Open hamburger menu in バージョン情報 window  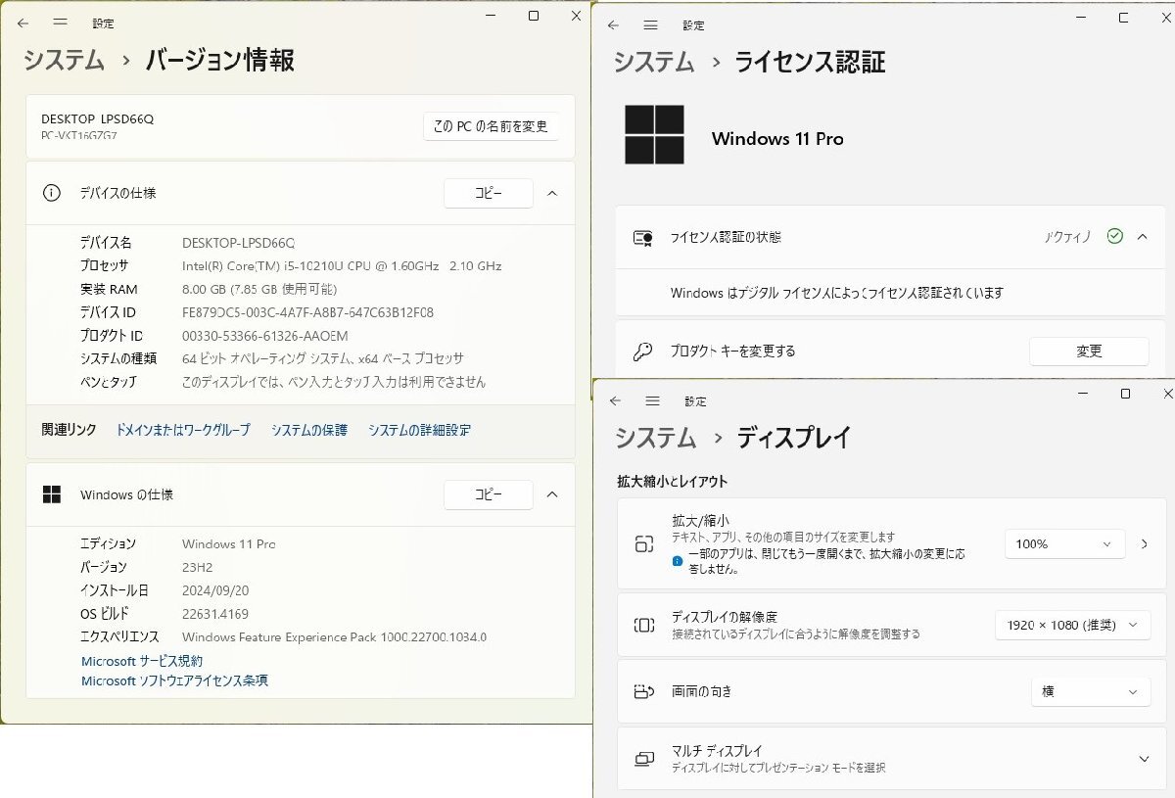(x=61, y=22)
